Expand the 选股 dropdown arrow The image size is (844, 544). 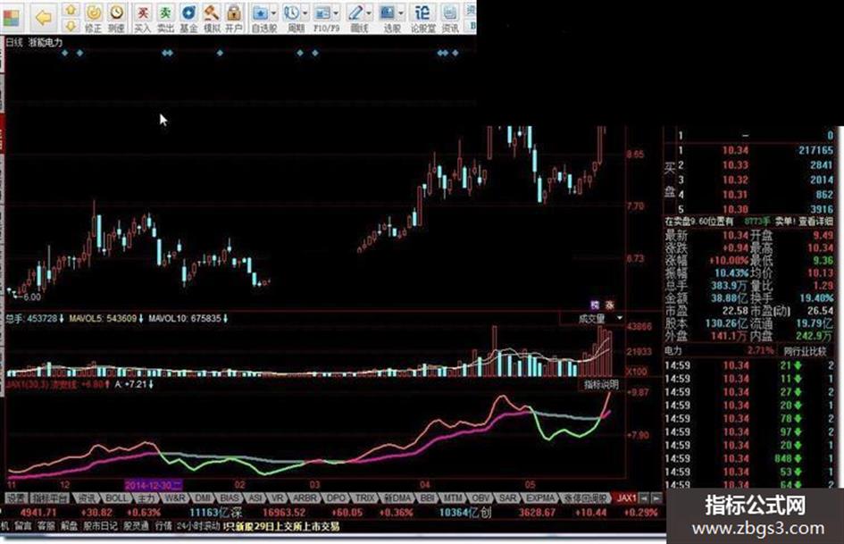tap(402, 13)
